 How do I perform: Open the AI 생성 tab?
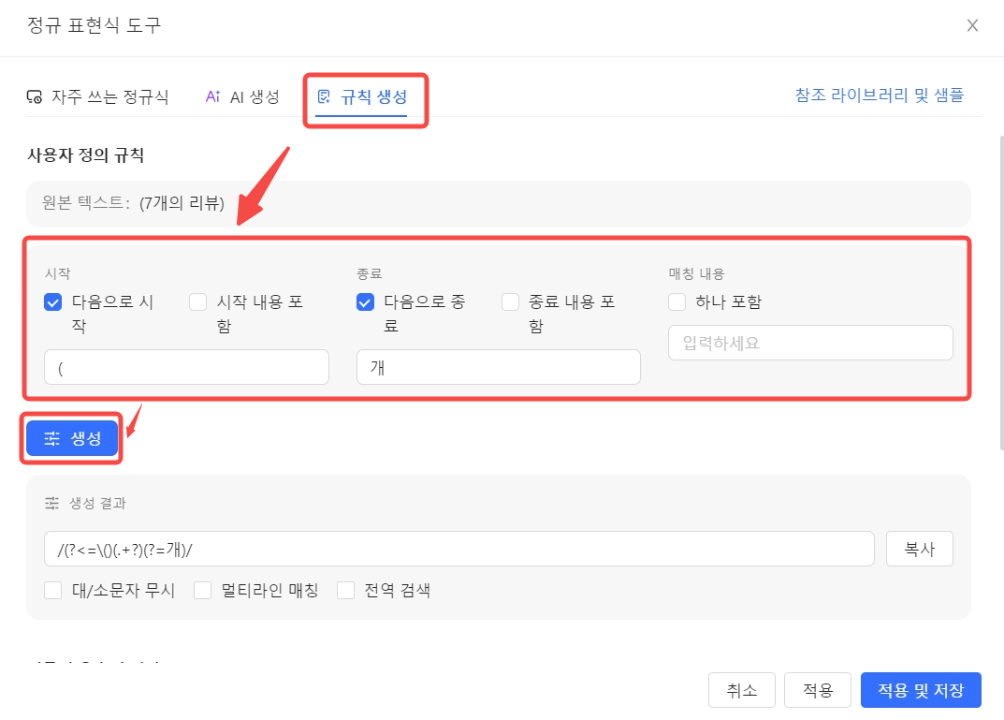242,96
